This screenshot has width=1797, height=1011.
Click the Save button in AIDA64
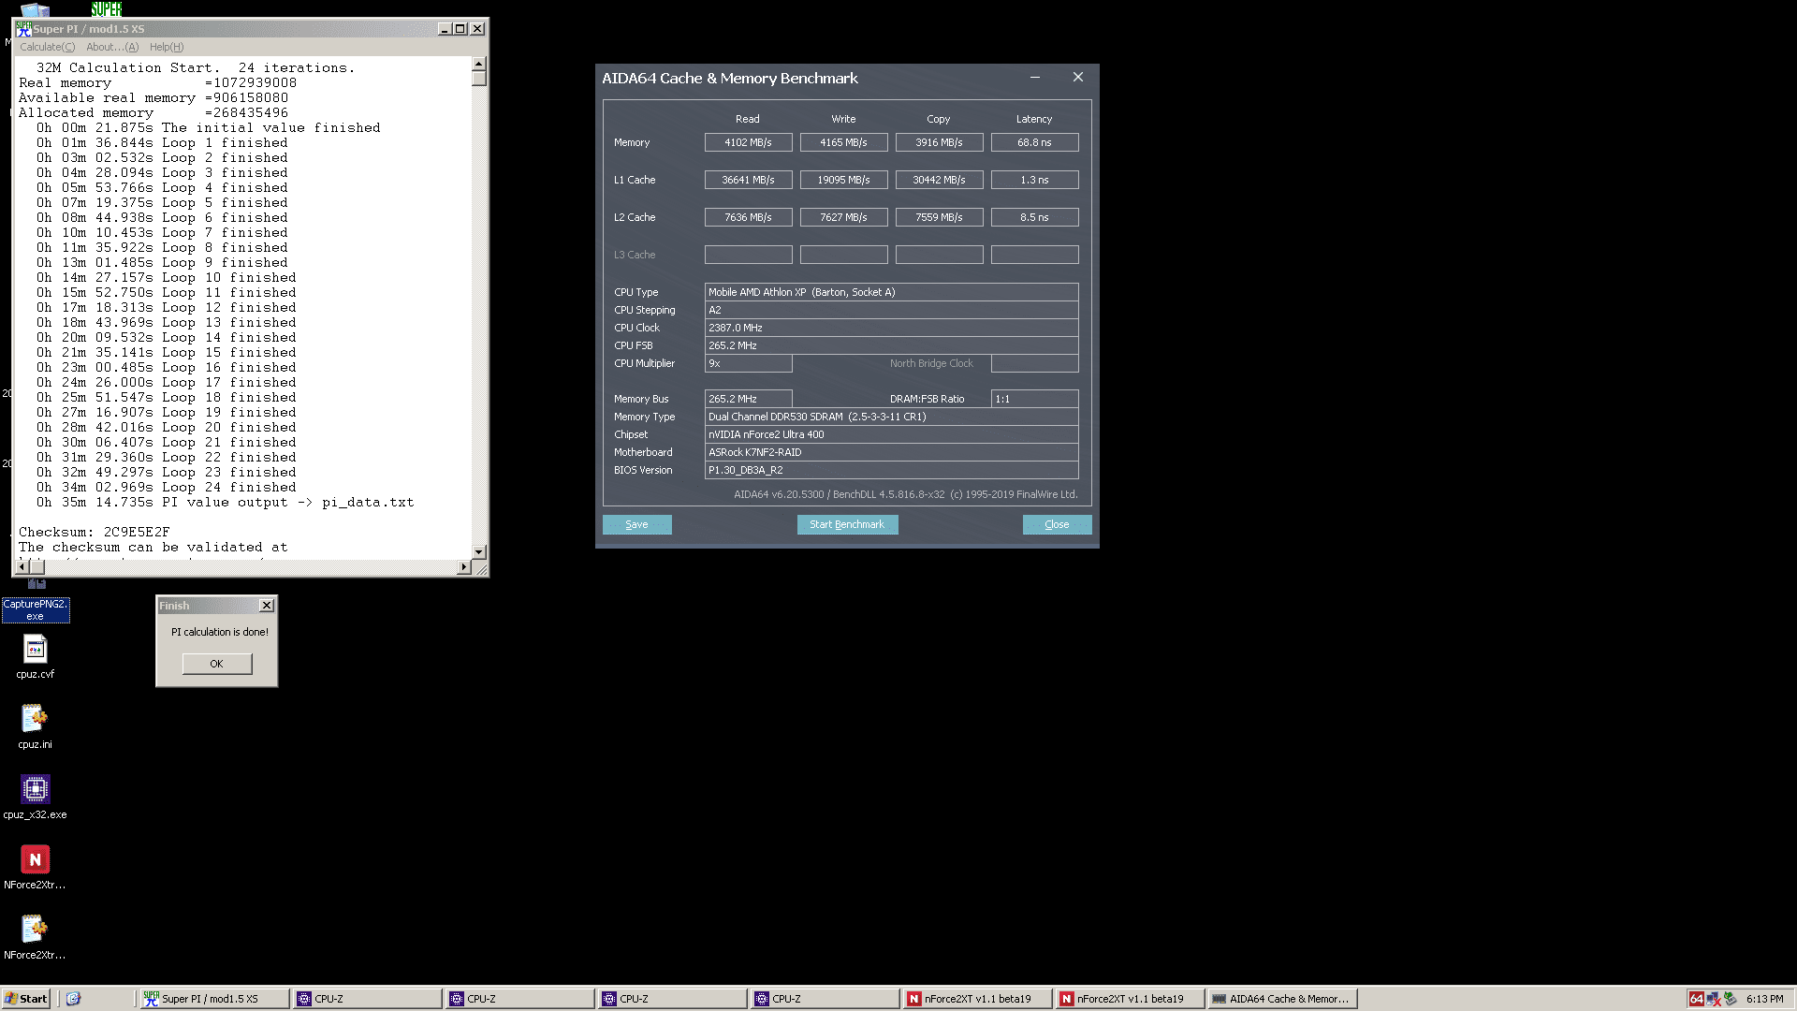click(636, 524)
